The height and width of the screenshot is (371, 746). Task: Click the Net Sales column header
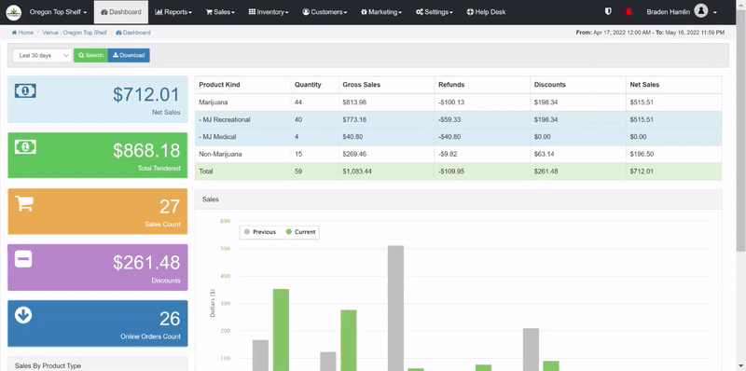pyautogui.click(x=644, y=85)
